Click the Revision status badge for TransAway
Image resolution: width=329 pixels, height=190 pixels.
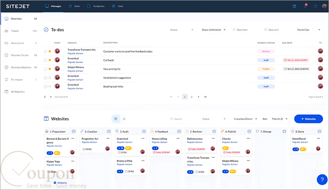pos(266,51)
